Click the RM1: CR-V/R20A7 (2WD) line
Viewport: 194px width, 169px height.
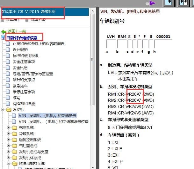[131, 94]
